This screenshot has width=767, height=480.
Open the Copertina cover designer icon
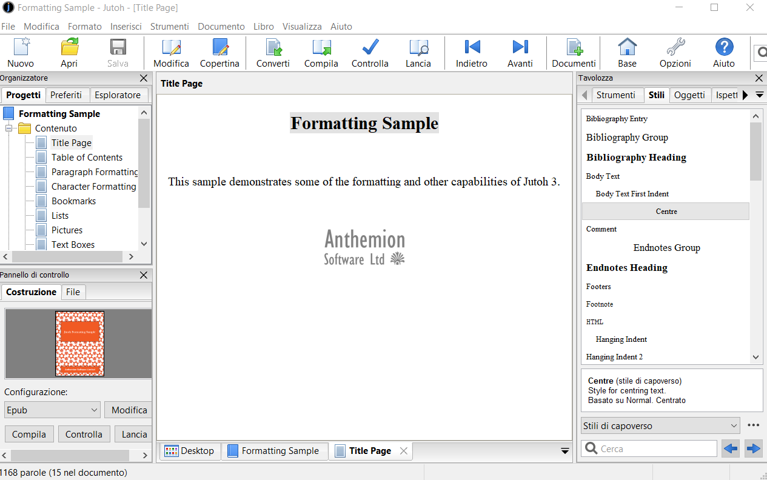(219, 48)
